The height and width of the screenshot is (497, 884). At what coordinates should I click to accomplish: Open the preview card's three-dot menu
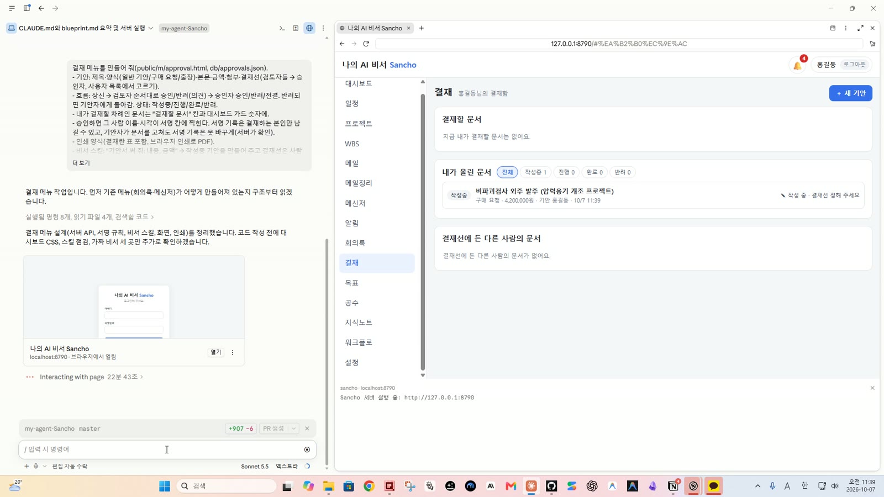[x=233, y=352]
